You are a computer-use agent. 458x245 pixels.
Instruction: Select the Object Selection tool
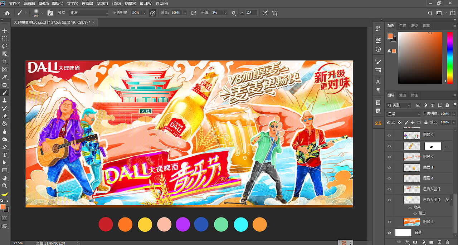(x=5, y=54)
